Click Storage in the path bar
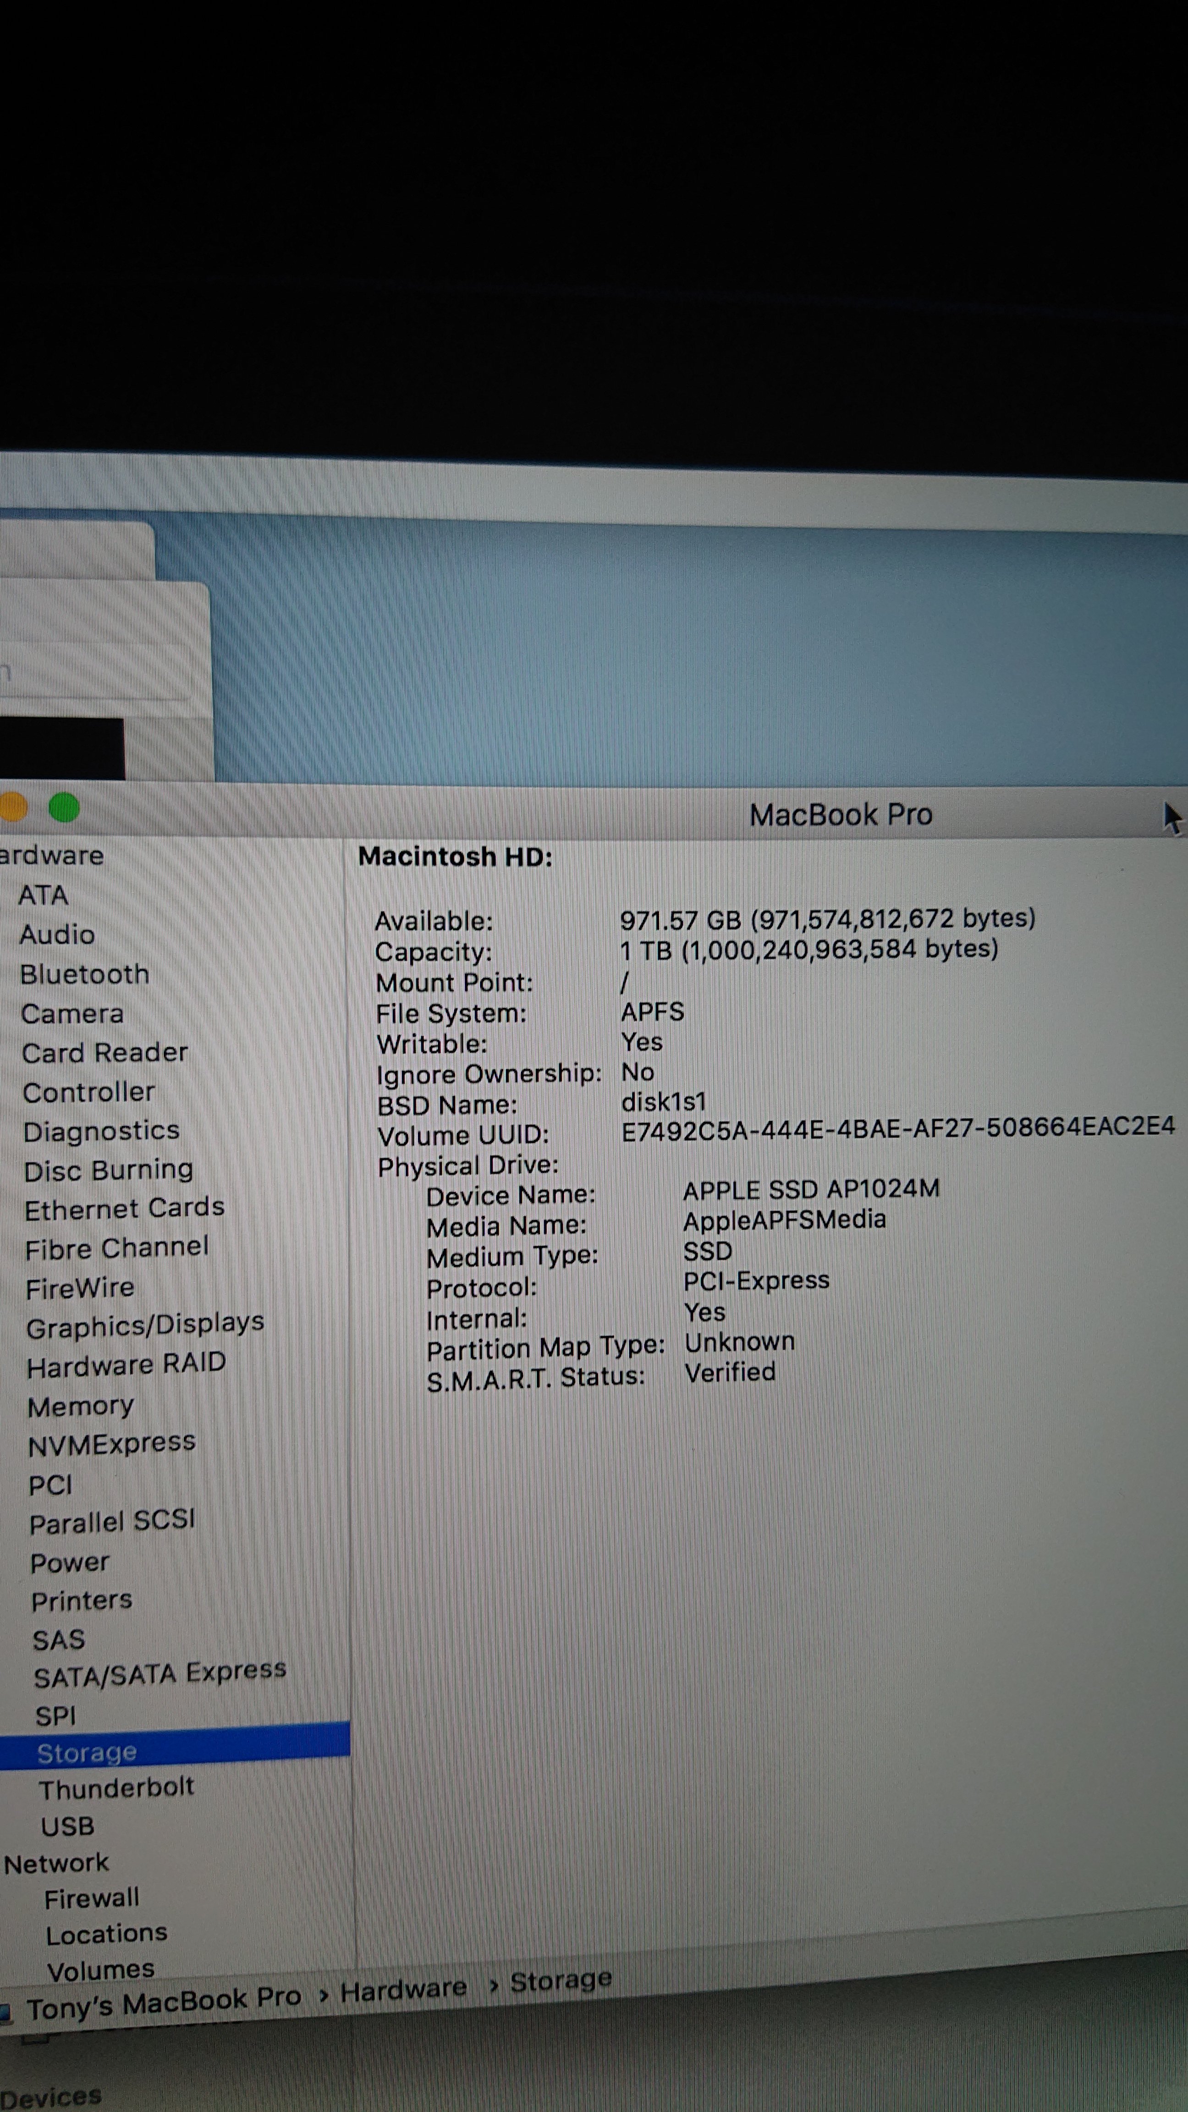Screen dimensions: 1188x2112 tap(561, 1981)
